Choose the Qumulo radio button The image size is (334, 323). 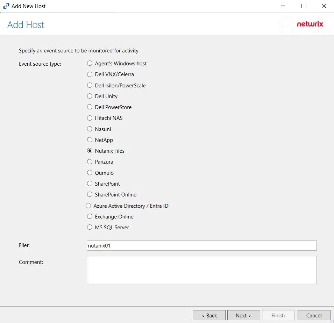(x=90, y=172)
